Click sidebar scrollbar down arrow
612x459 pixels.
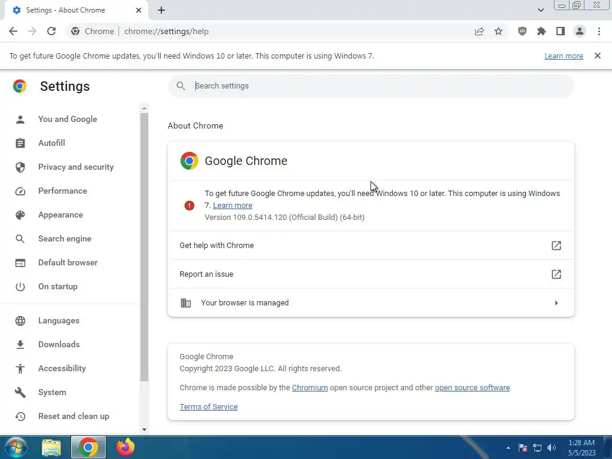[x=145, y=430]
